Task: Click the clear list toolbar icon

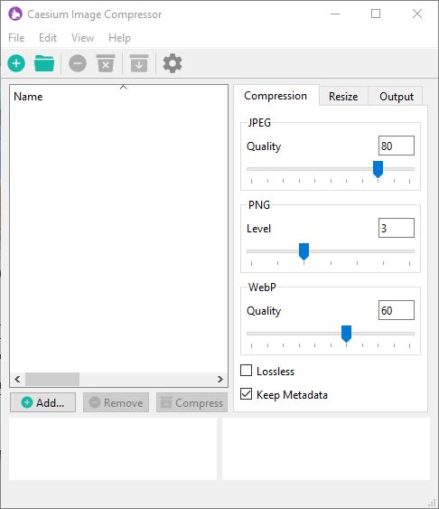Action: (106, 63)
